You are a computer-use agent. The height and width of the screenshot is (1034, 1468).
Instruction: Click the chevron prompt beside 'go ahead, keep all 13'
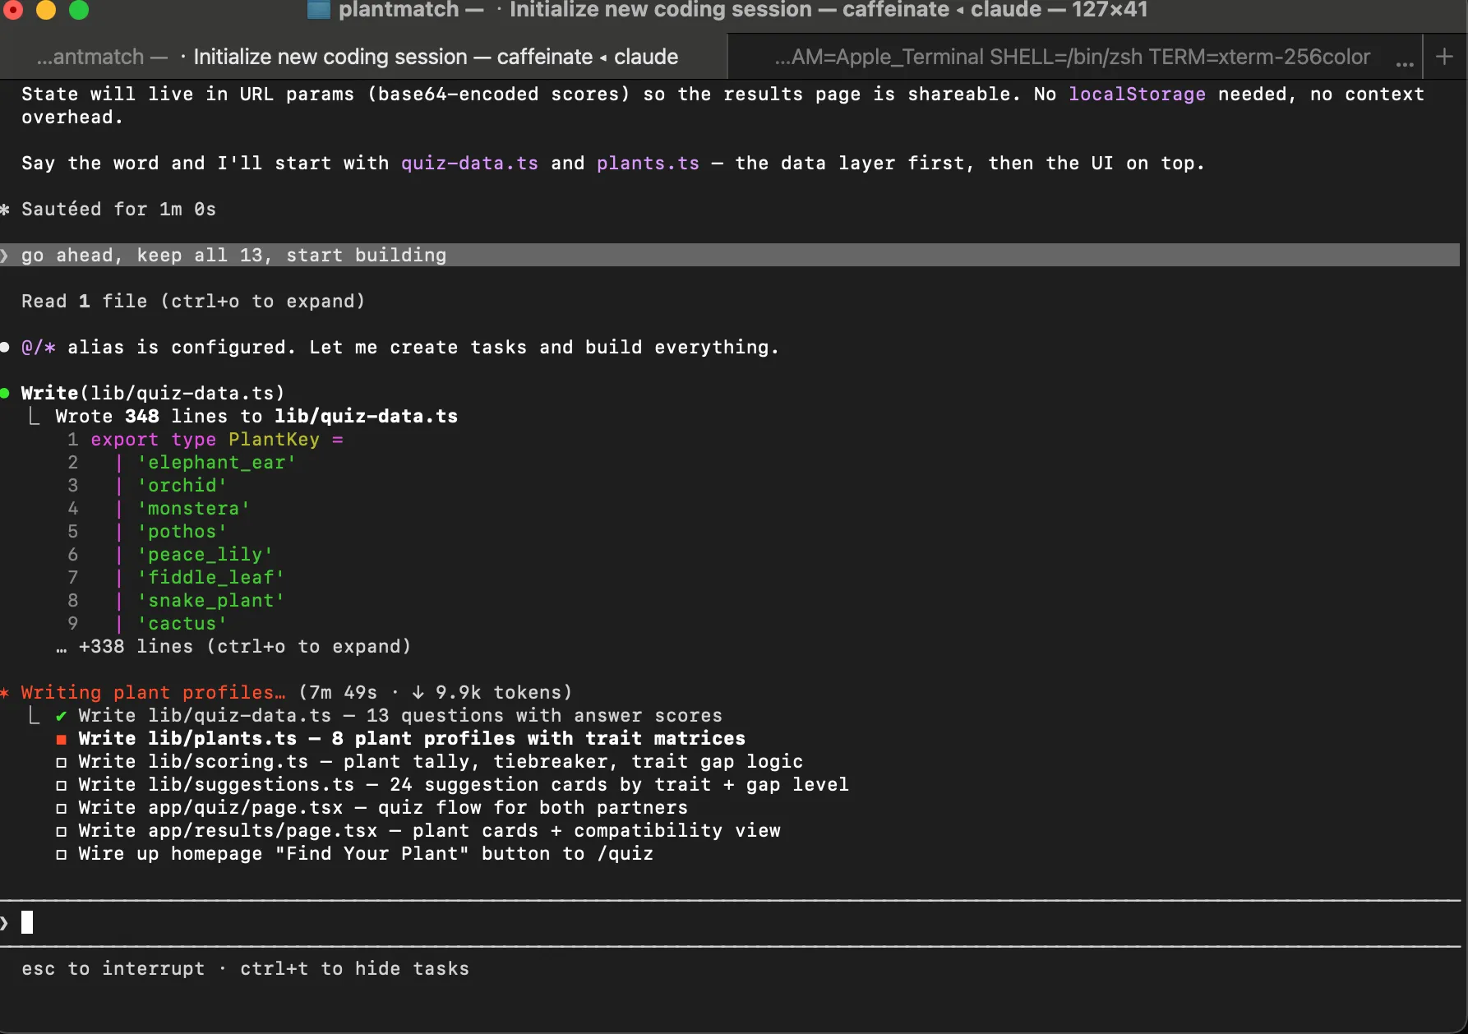coord(5,256)
